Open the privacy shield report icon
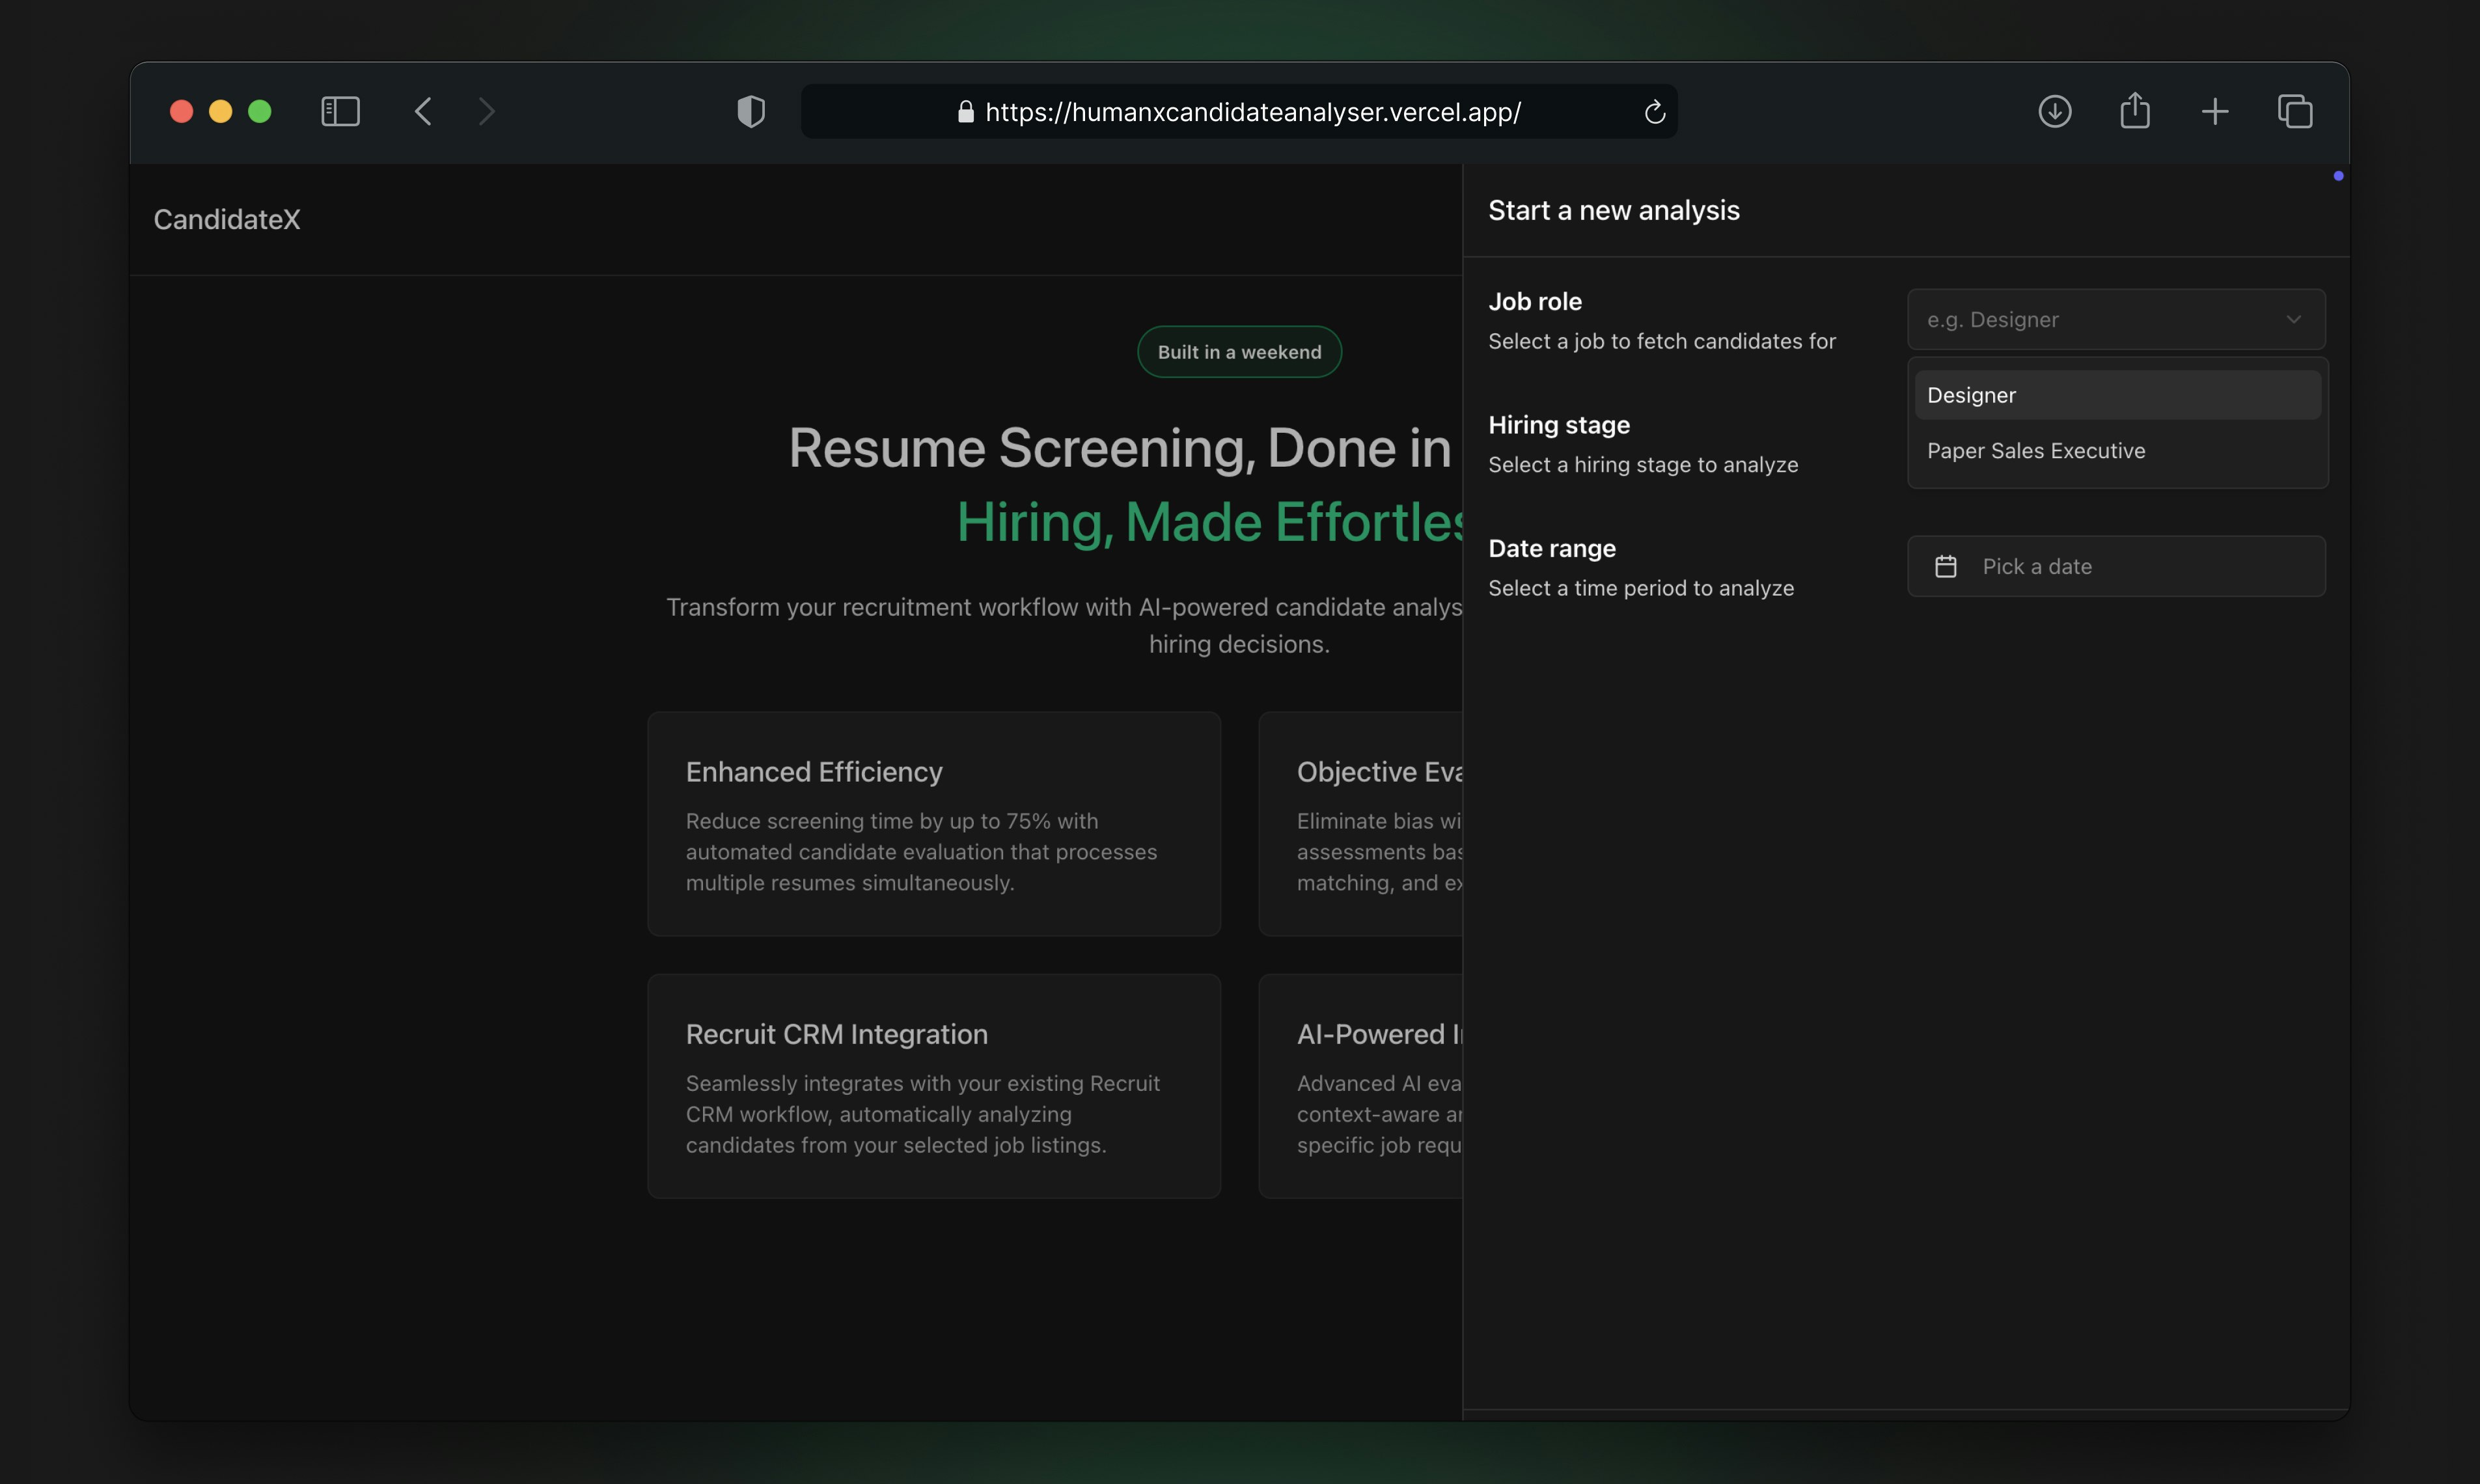 click(751, 111)
